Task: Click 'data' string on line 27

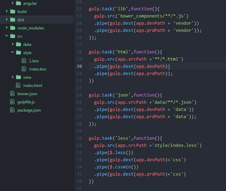Action: point(181,116)
